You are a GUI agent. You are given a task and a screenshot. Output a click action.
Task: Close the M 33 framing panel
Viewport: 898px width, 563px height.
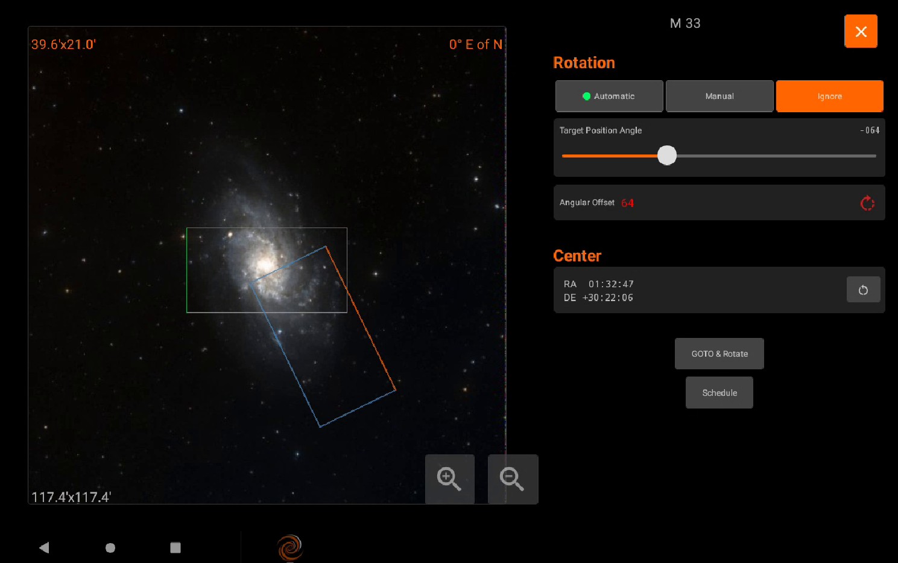[x=861, y=31]
